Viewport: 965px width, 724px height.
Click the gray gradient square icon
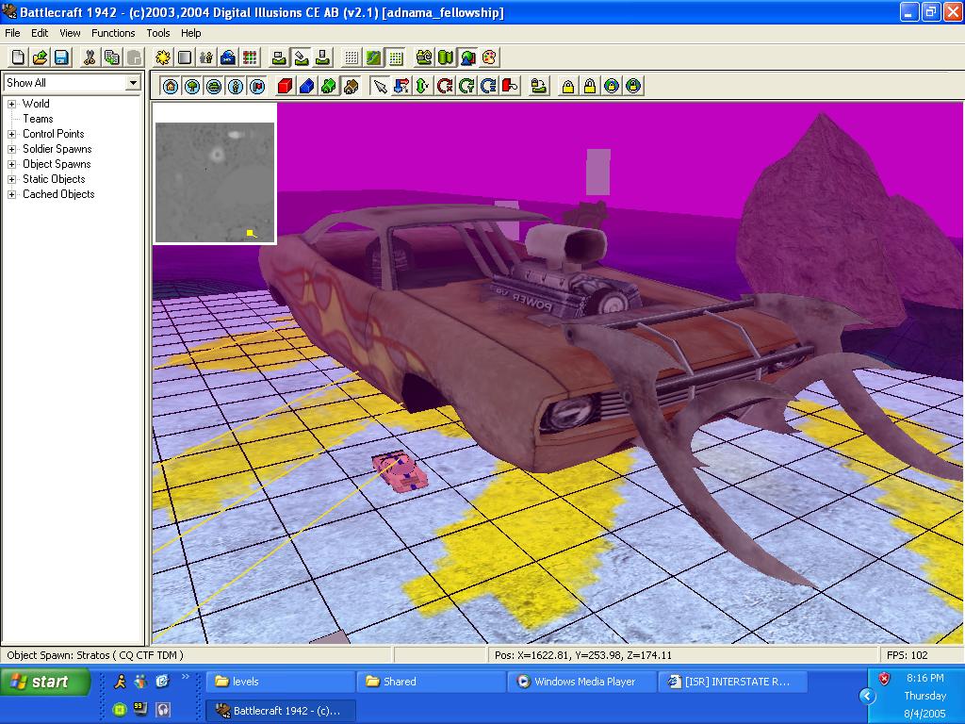click(x=184, y=58)
